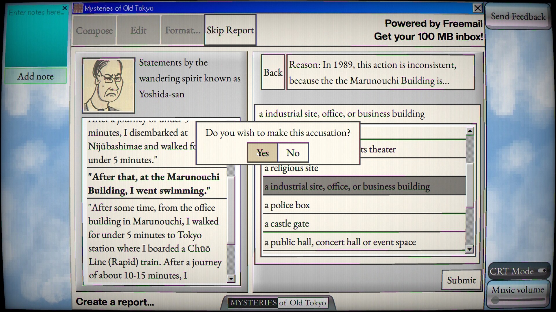Click the scrollbar up arrow in the reason list
The width and height of the screenshot is (556, 312).
click(x=470, y=131)
